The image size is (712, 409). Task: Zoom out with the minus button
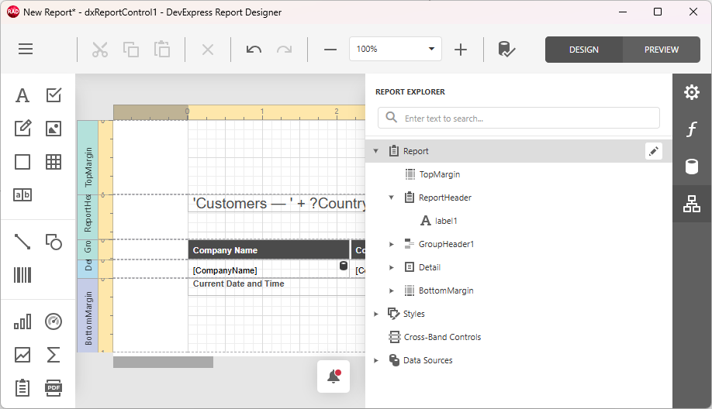coord(330,50)
